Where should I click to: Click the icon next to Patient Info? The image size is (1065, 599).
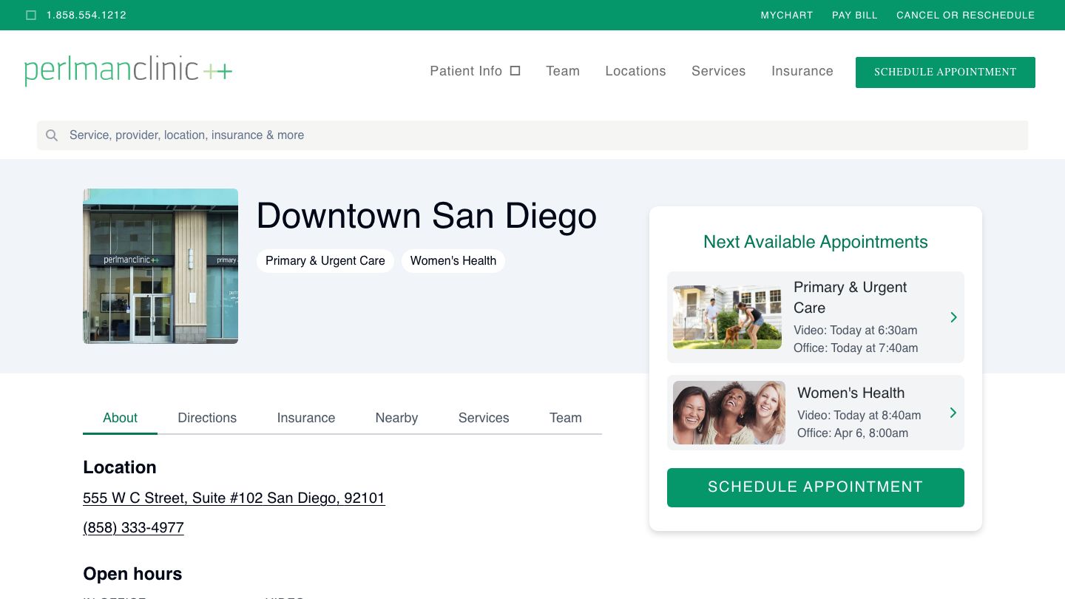(515, 70)
